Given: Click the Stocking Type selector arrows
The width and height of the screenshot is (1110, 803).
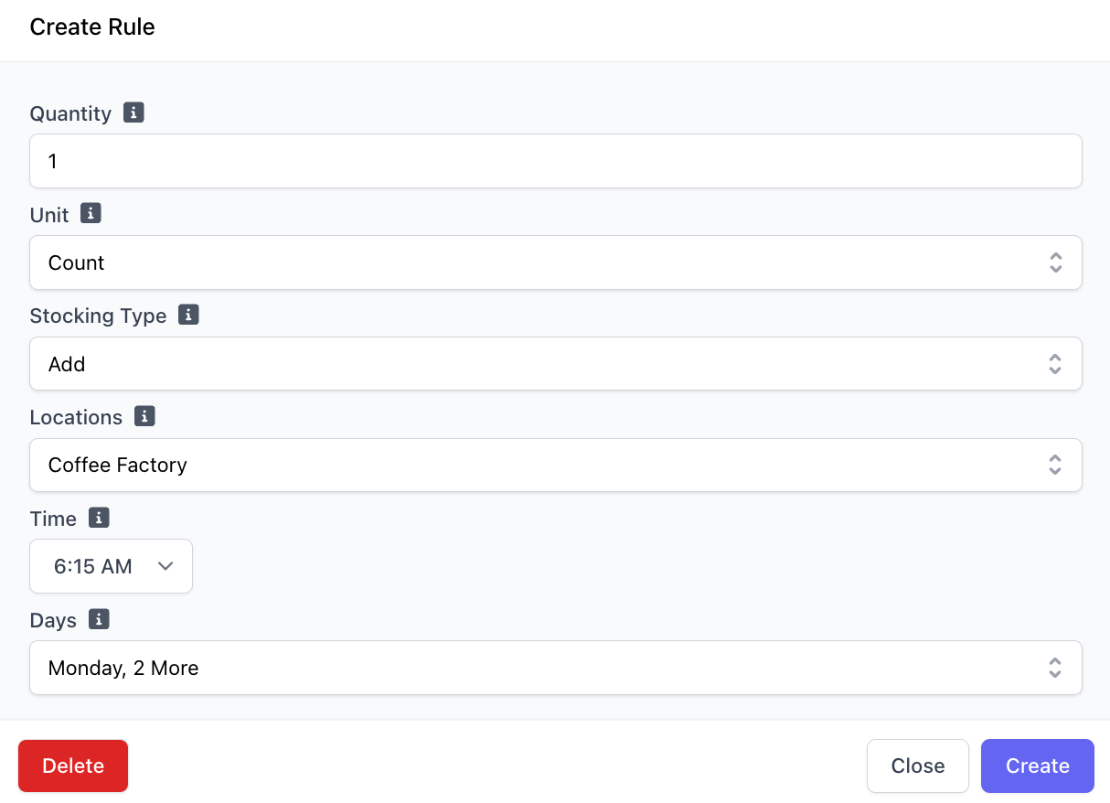Looking at the screenshot, I should click(x=1055, y=364).
